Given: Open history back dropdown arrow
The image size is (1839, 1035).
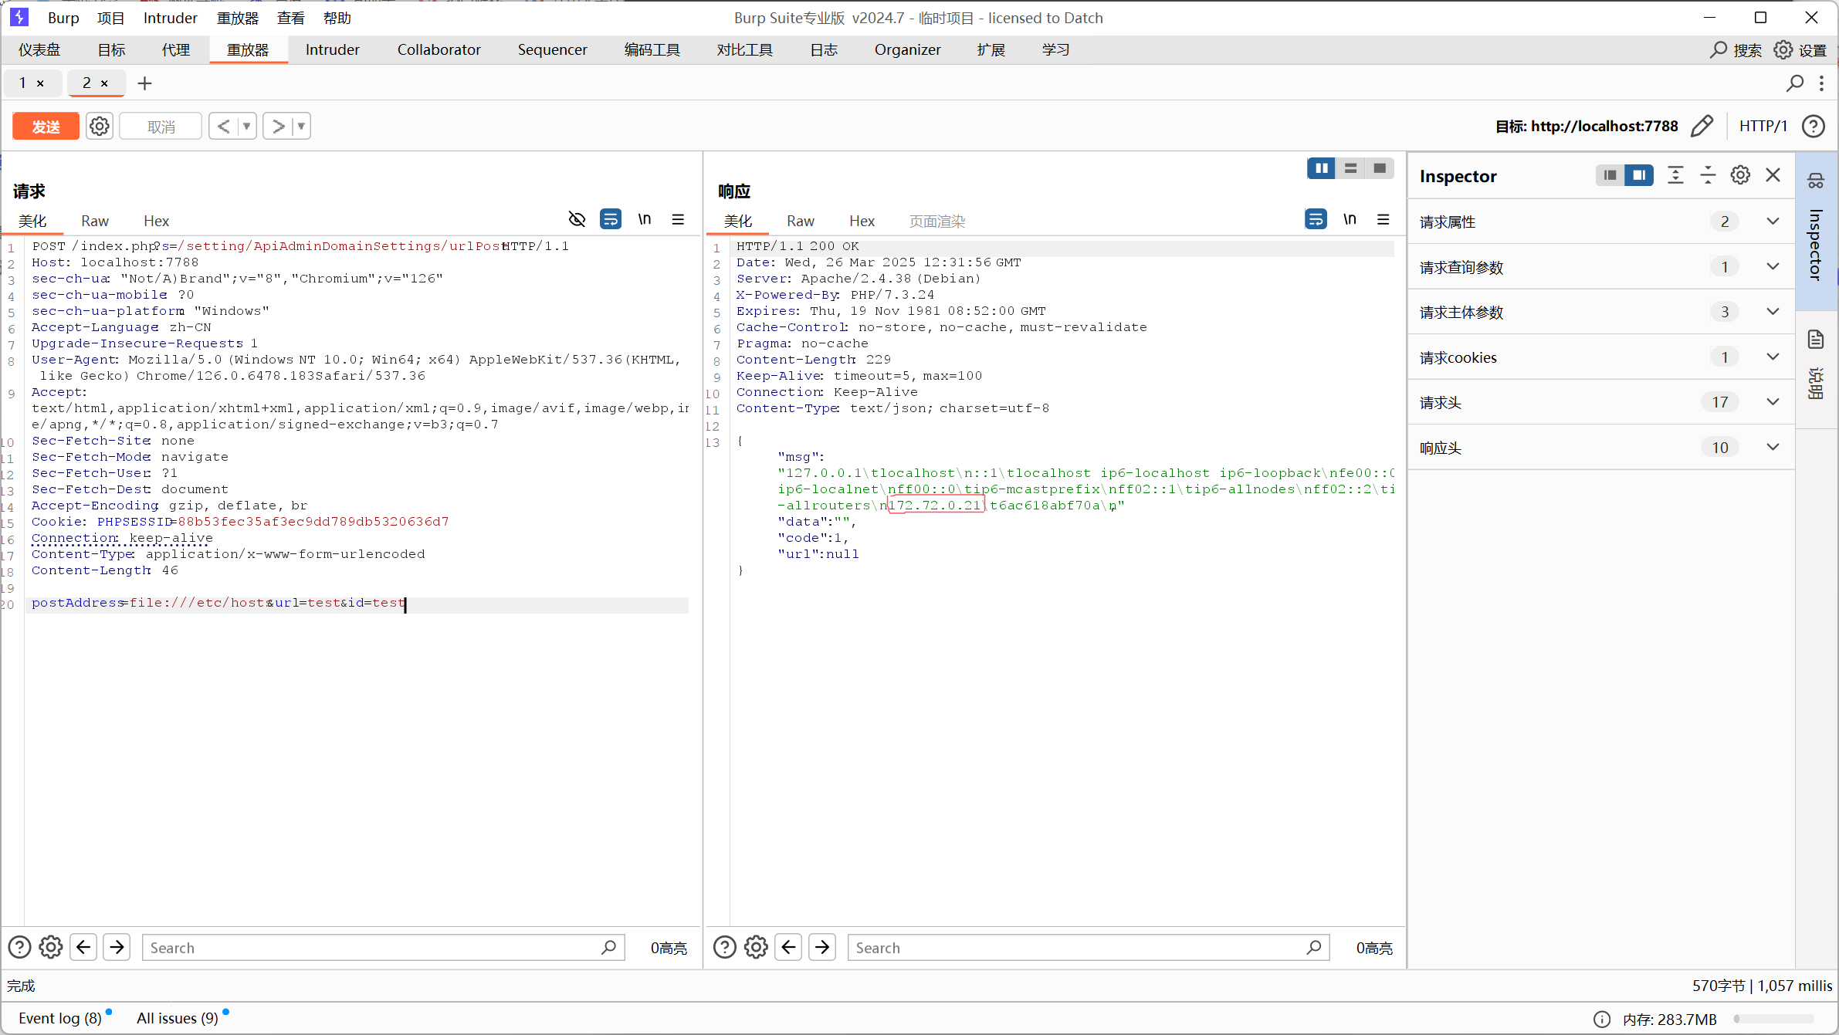Looking at the screenshot, I should coord(246,126).
